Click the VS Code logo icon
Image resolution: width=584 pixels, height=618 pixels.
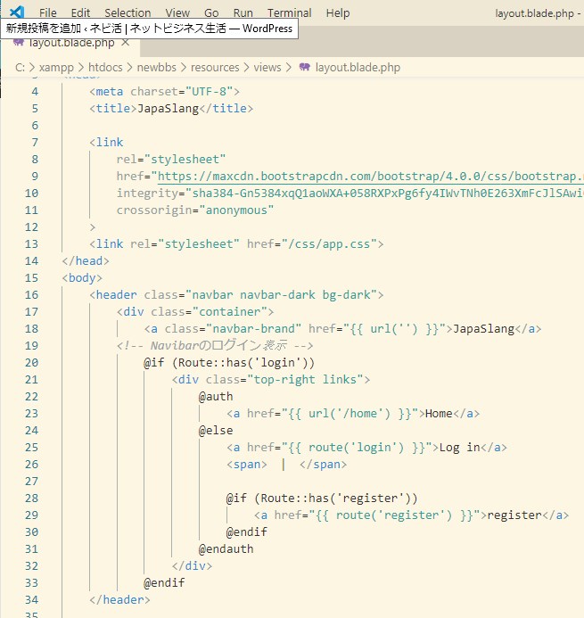coord(16,12)
